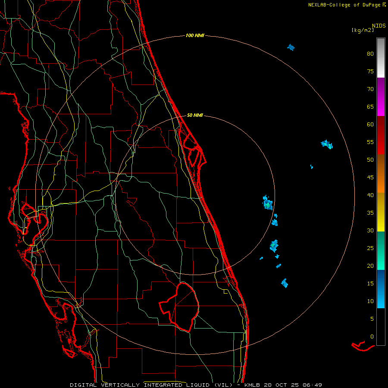
Task: Click the 70 value on the color scale
Action: tap(370, 89)
